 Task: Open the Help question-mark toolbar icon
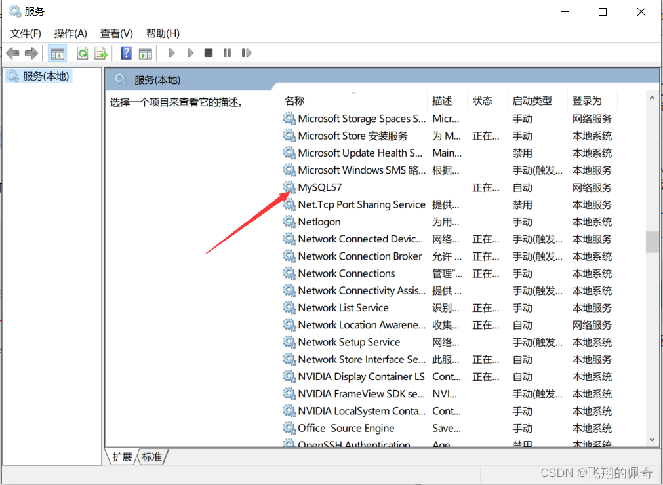pyautogui.click(x=126, y=53)
